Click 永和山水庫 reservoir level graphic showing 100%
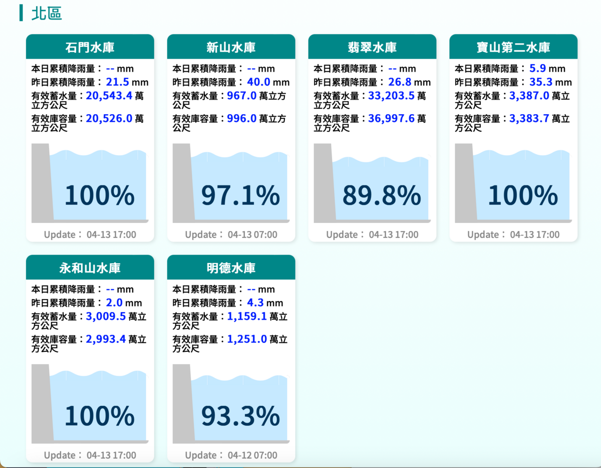The image size is (601, 468). click(x=90, y=404)
